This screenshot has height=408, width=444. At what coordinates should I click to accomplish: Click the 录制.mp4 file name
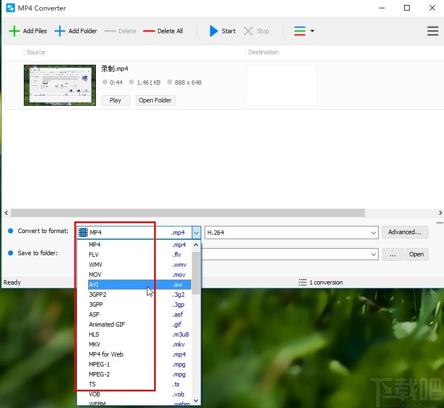point(115,69)
